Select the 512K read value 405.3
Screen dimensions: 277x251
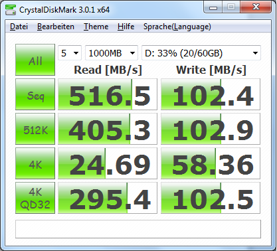point(108,129)
